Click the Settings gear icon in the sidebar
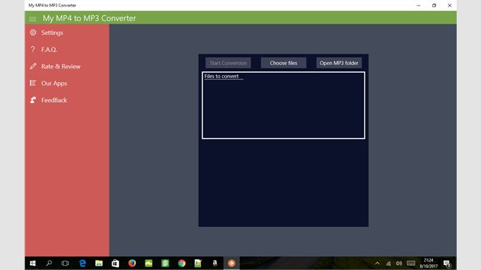 pyautogui.click(x=33, y=32)
